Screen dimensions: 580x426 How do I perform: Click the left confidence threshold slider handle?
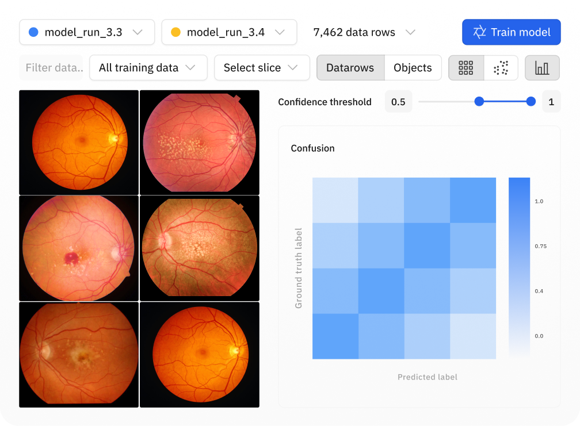[479, 101]
